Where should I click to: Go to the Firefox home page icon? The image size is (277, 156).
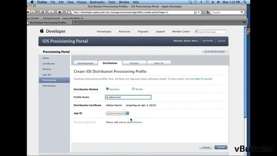[60, 12]
